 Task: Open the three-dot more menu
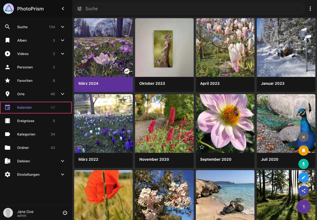(x=310, y=9)
